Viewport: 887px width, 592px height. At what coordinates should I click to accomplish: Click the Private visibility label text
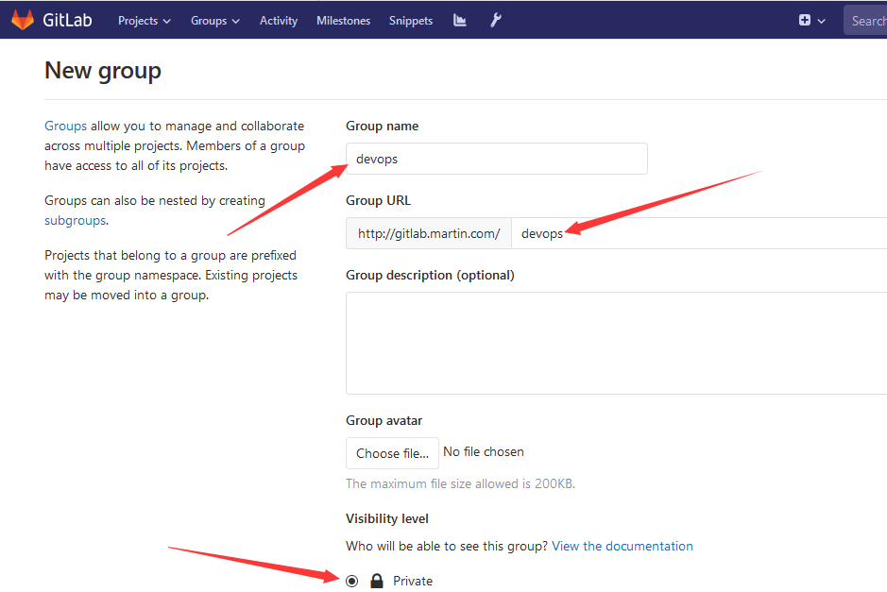pyautogui.click(x=413, y=581)
